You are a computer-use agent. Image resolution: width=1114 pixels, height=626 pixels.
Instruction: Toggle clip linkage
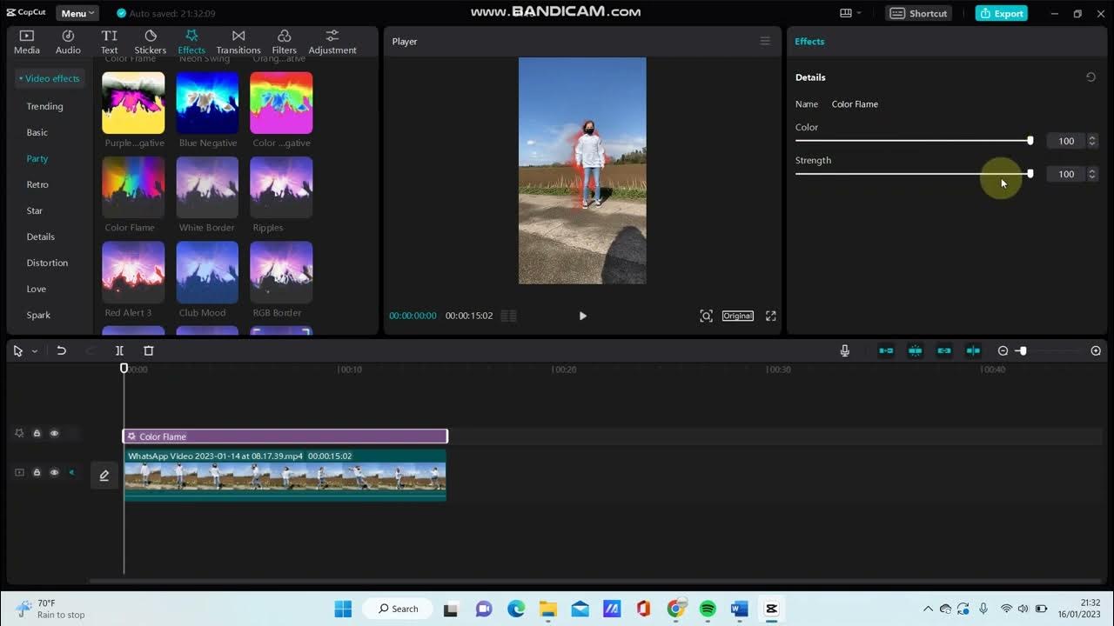click(x=944, y=350)
